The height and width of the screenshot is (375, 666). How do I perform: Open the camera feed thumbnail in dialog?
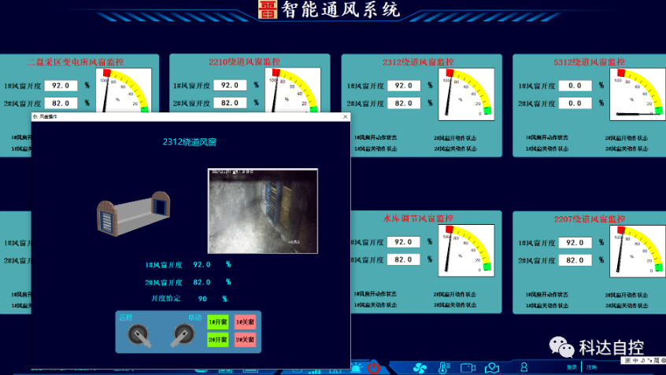263,211
